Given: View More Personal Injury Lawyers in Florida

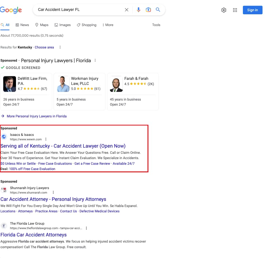Looking at the screenshot, I should pos(37,116).
